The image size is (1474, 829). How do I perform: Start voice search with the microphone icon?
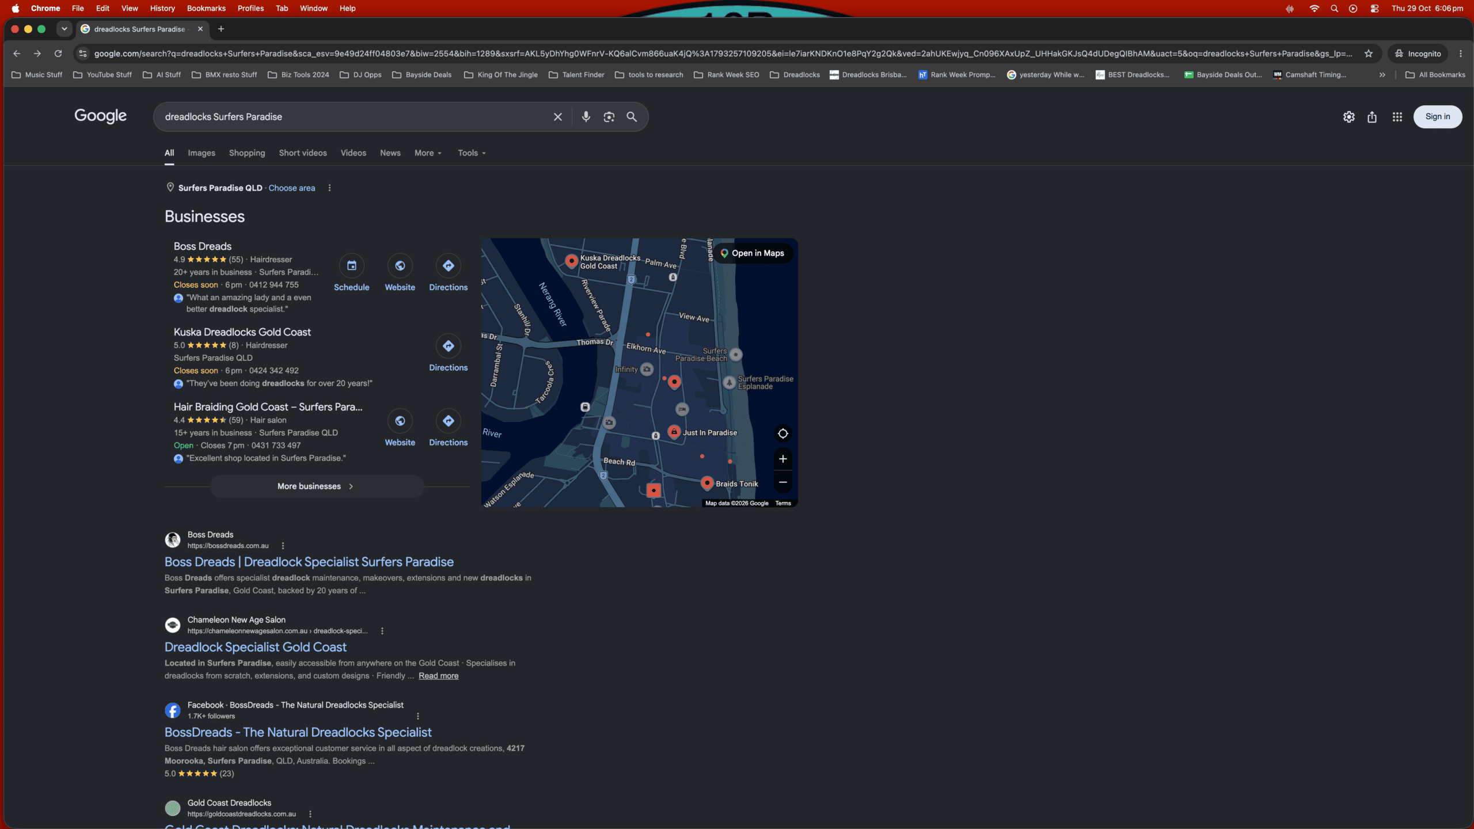click(586, 117)
